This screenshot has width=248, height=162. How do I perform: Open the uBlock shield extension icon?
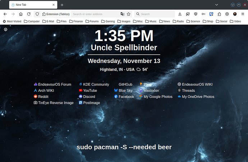coord(196,14)
